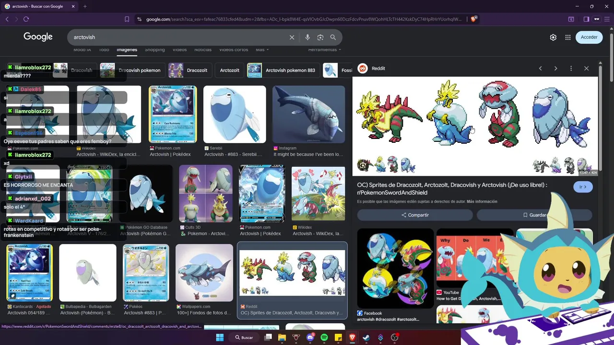
Task: Filter by the Arctozolt suggestion chip
Action: coord(229,70)
